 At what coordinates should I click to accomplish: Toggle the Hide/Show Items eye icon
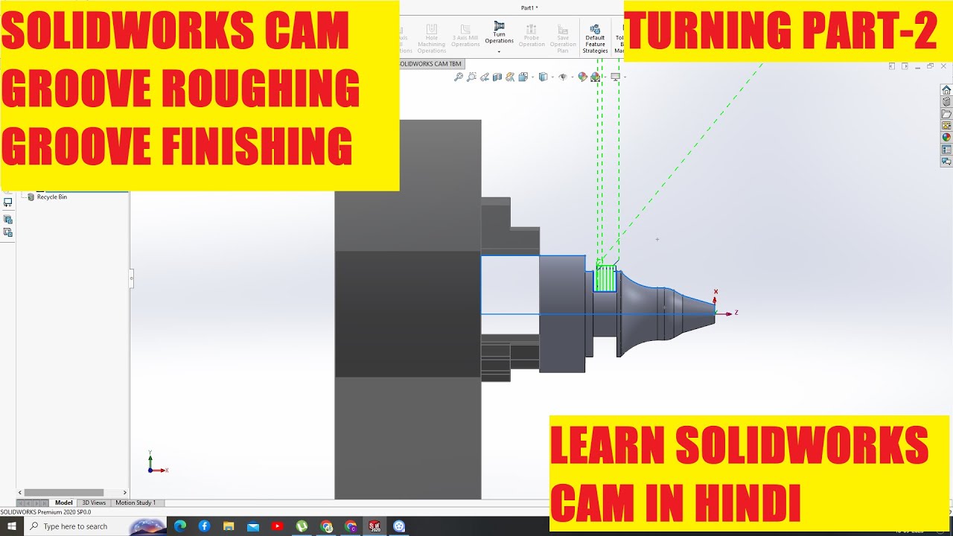(563, 77)
